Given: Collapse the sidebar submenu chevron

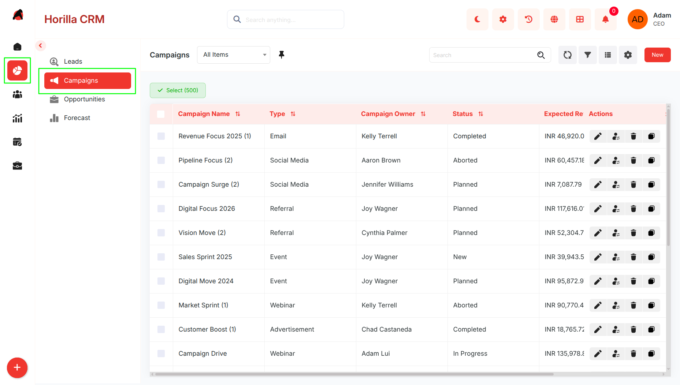Looking at the screenshot, I should tap(40, 46).
